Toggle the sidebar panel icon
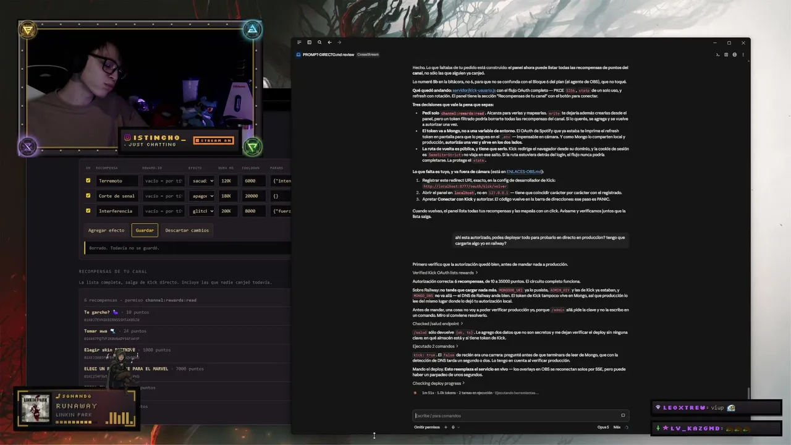The image size is (791, 445). point(309,43)
